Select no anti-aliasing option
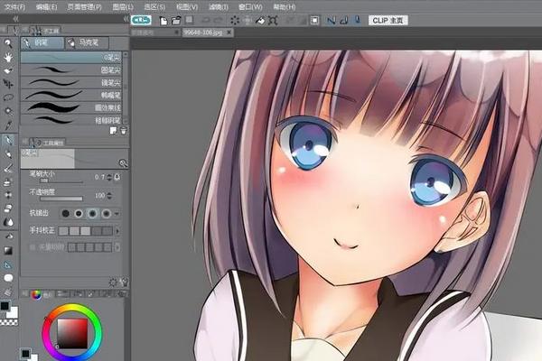The width and height of the screenshot is (542, 361). point(66,214)
